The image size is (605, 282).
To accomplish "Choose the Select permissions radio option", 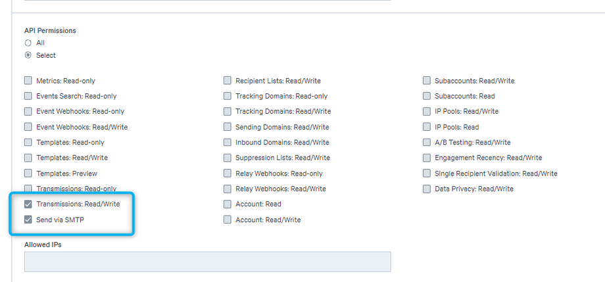I will 28,55.
